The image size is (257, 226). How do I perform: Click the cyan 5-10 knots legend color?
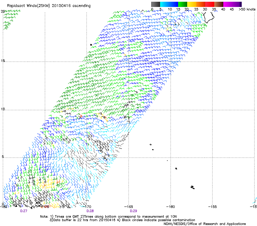coord(164,4)
